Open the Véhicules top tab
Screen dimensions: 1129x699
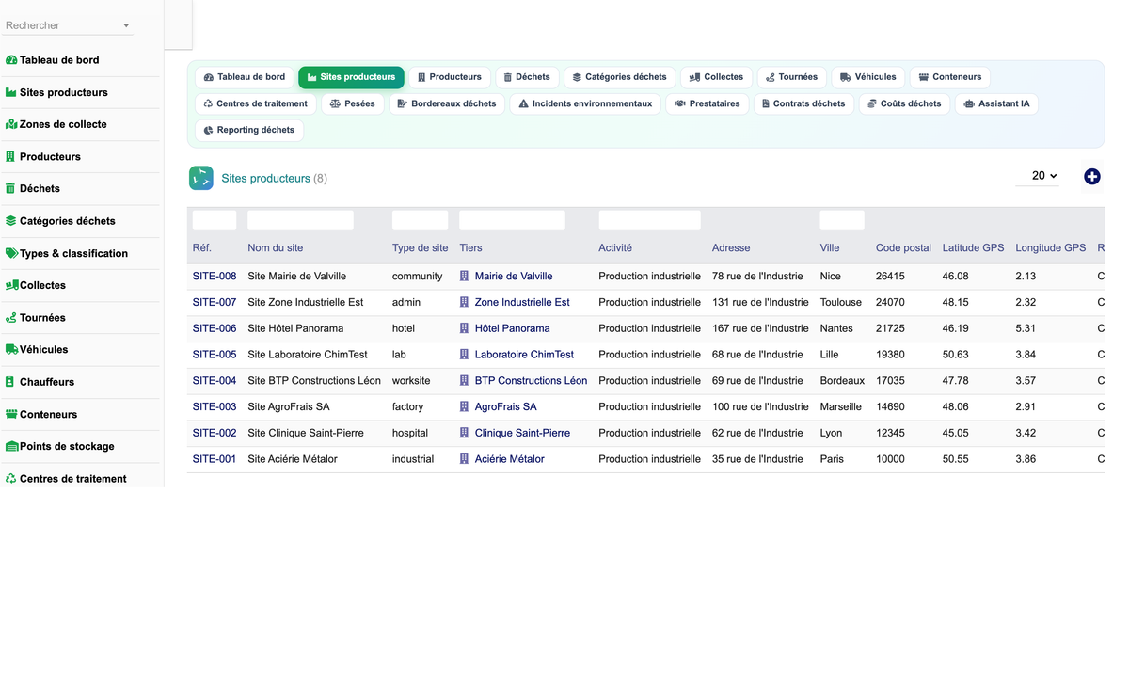tap(868, 77)
